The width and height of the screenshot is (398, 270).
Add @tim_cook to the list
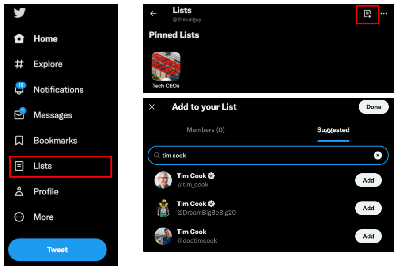pyautogui.click(x=368, y=180)
